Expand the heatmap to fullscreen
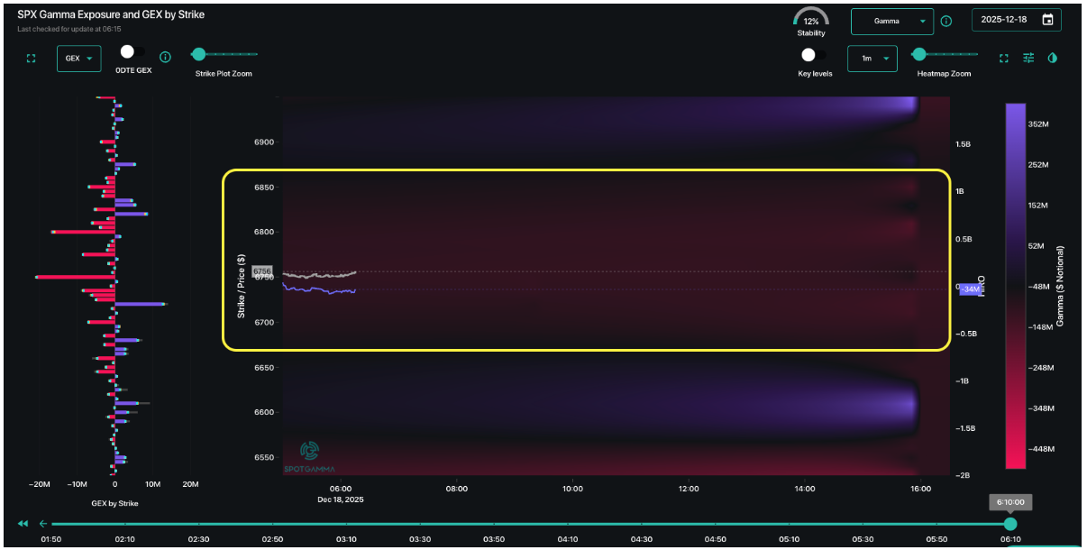Viewport: 1087px width, 550px height. click(1004, 58)
